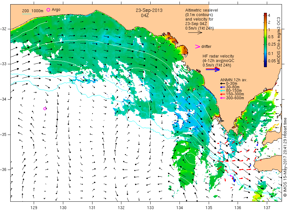The image size is (289, 212).
Task: Click the latitude axis label '-36'
Action: coord(4,170)
